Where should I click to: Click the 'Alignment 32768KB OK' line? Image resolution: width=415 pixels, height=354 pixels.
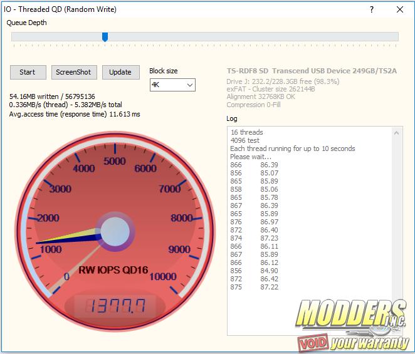(261, 97)
